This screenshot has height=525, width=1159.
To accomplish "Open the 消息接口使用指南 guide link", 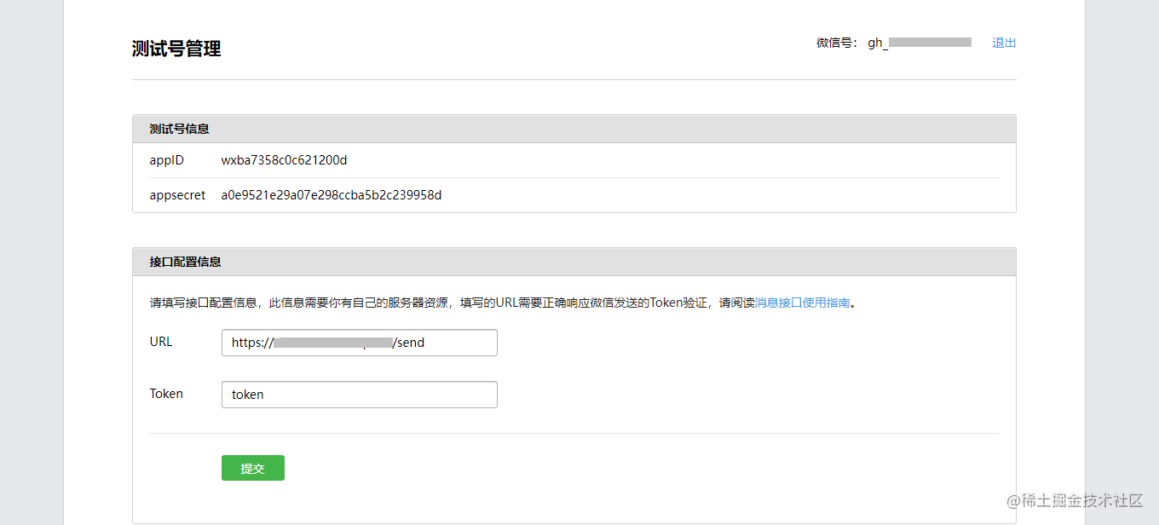I will (x=801, y=303).
